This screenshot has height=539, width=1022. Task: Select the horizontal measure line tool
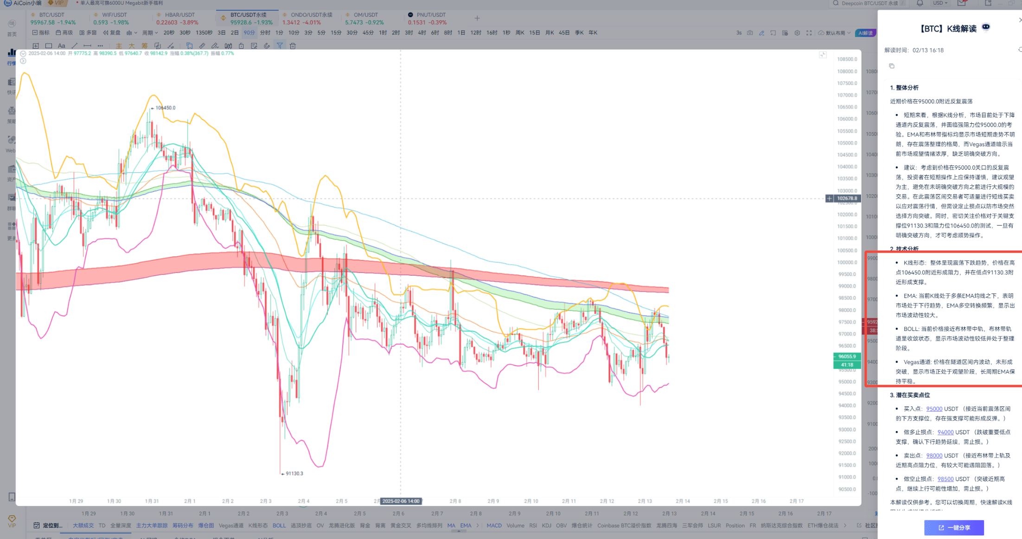tap(87, 46)
